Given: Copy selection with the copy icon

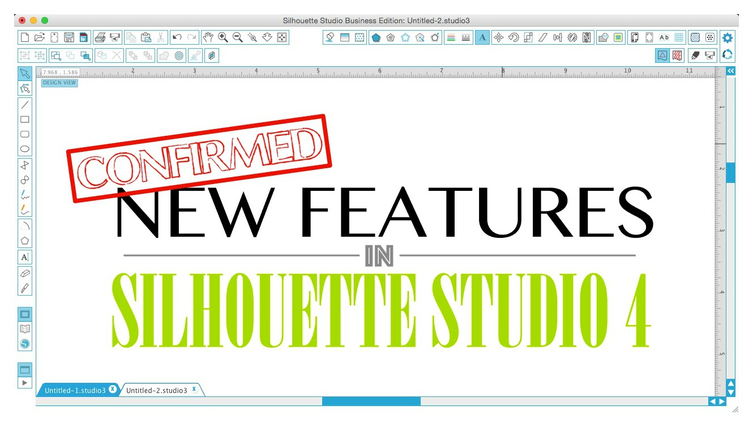Looking at the screenshot, I should (x=131, y=37).
